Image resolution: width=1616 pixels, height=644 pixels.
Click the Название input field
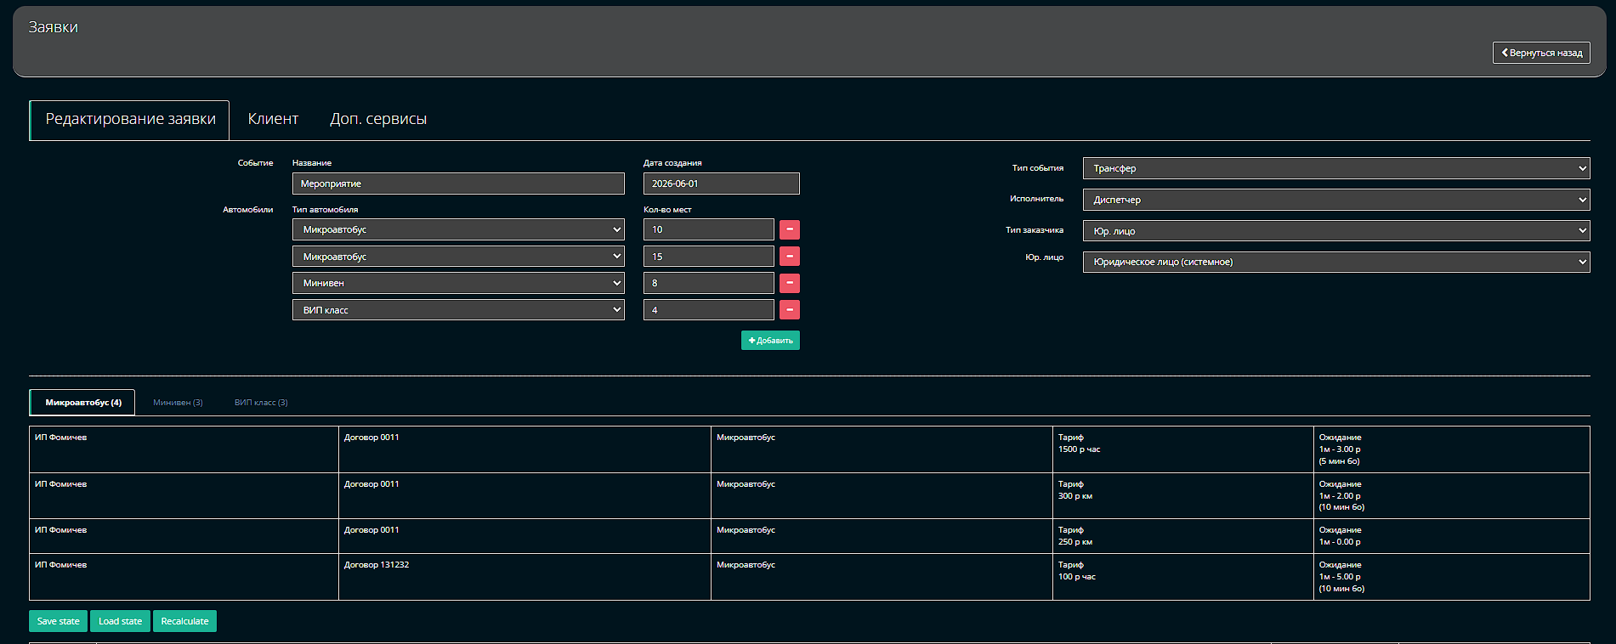tap(458, 184)
